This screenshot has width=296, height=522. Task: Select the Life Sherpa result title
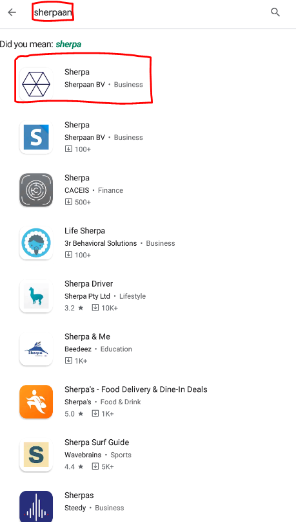point(84,231)
